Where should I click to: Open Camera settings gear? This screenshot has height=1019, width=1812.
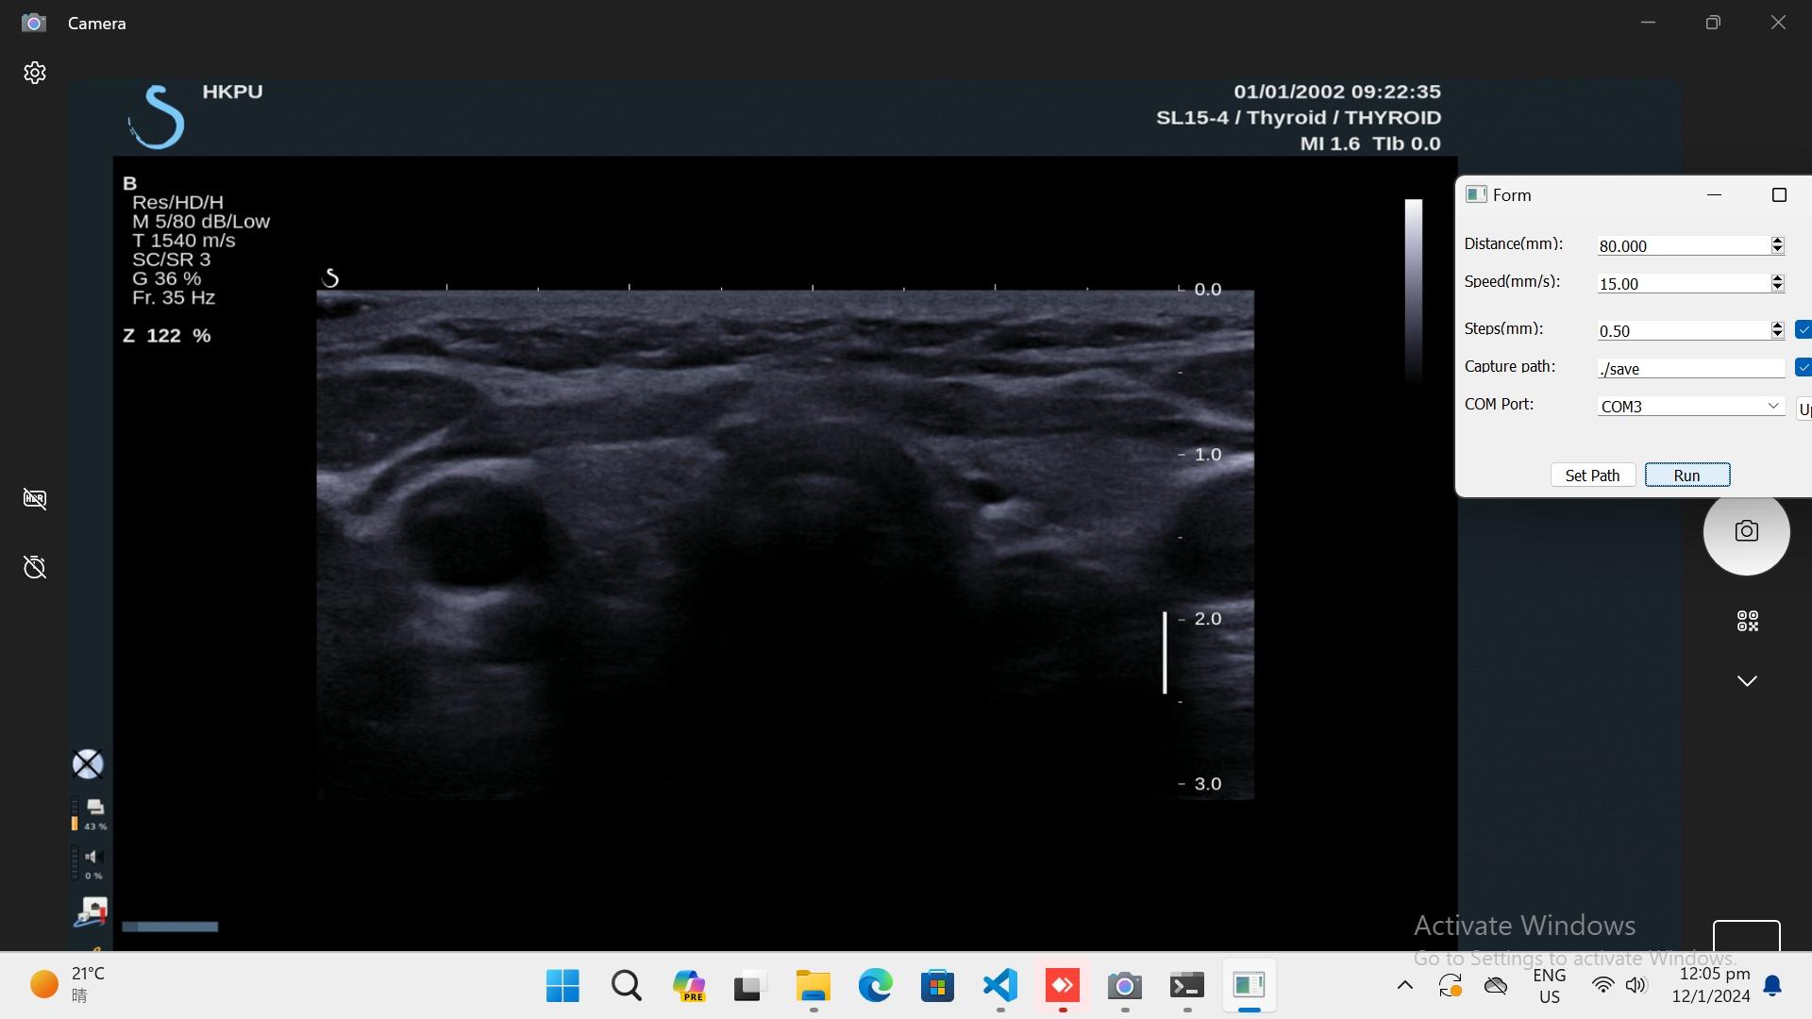click(x=35, y=73)
